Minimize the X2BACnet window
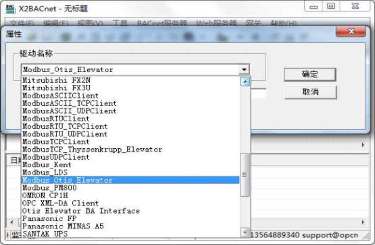This screenshot has height=245, width=375. point(314,6)
